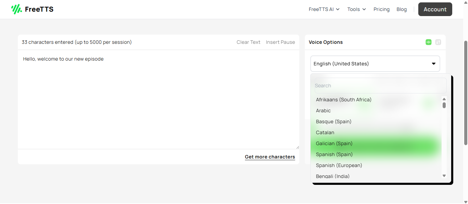Click Clear Text
The width and height of the screenshot is (468, 204).
pyautogui.click(x=248, y=42)
